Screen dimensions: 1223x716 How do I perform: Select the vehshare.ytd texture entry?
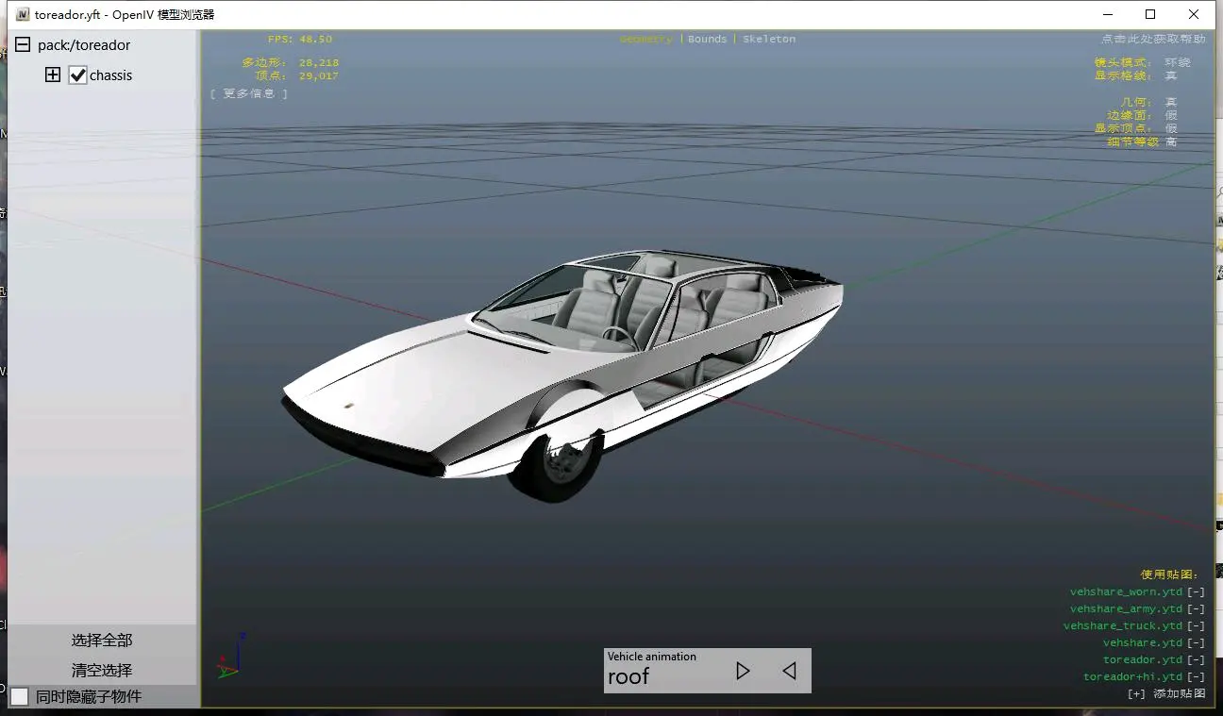[1143, 643]
